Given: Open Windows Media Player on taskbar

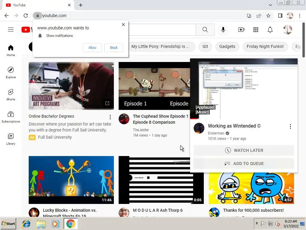Looking at the screenshot, I should 56,223.
